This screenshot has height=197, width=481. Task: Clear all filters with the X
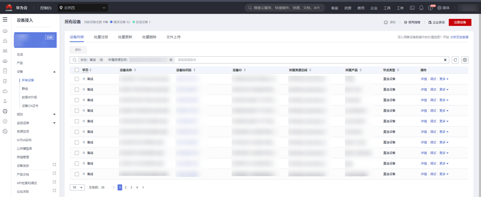point(445,60)
